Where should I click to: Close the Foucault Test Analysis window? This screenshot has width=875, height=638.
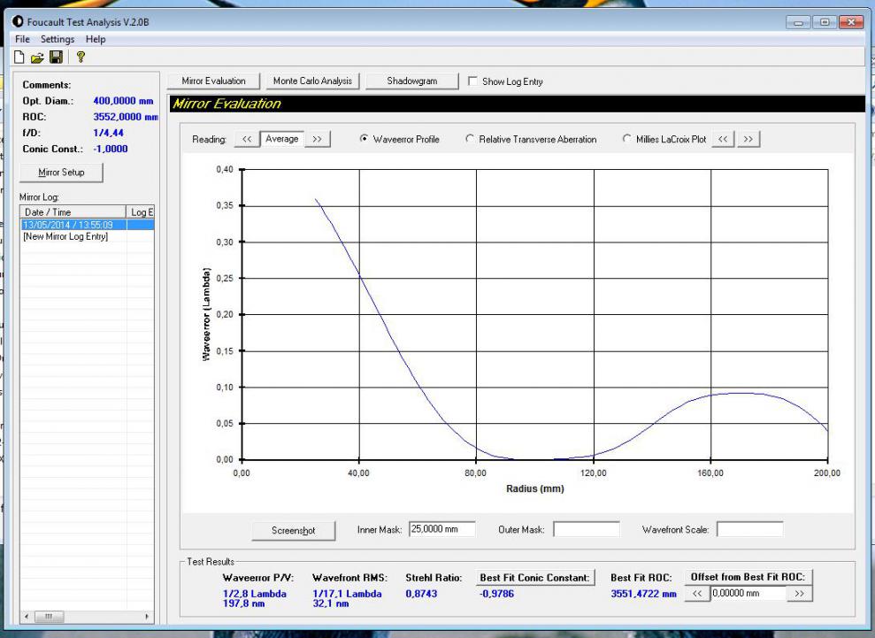pyautogui.click(x=851, y=22)
